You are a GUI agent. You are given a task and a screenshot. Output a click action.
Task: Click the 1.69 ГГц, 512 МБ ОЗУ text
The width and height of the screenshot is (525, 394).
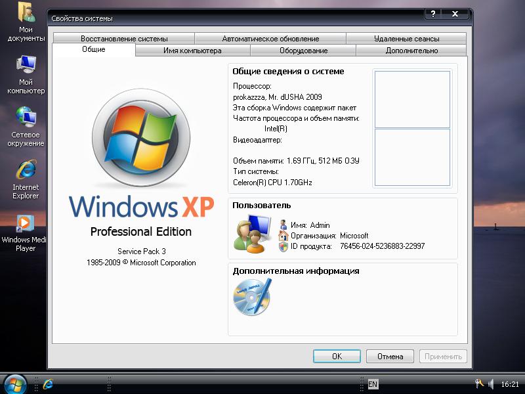pyautogui.click(x=323, y=161)
